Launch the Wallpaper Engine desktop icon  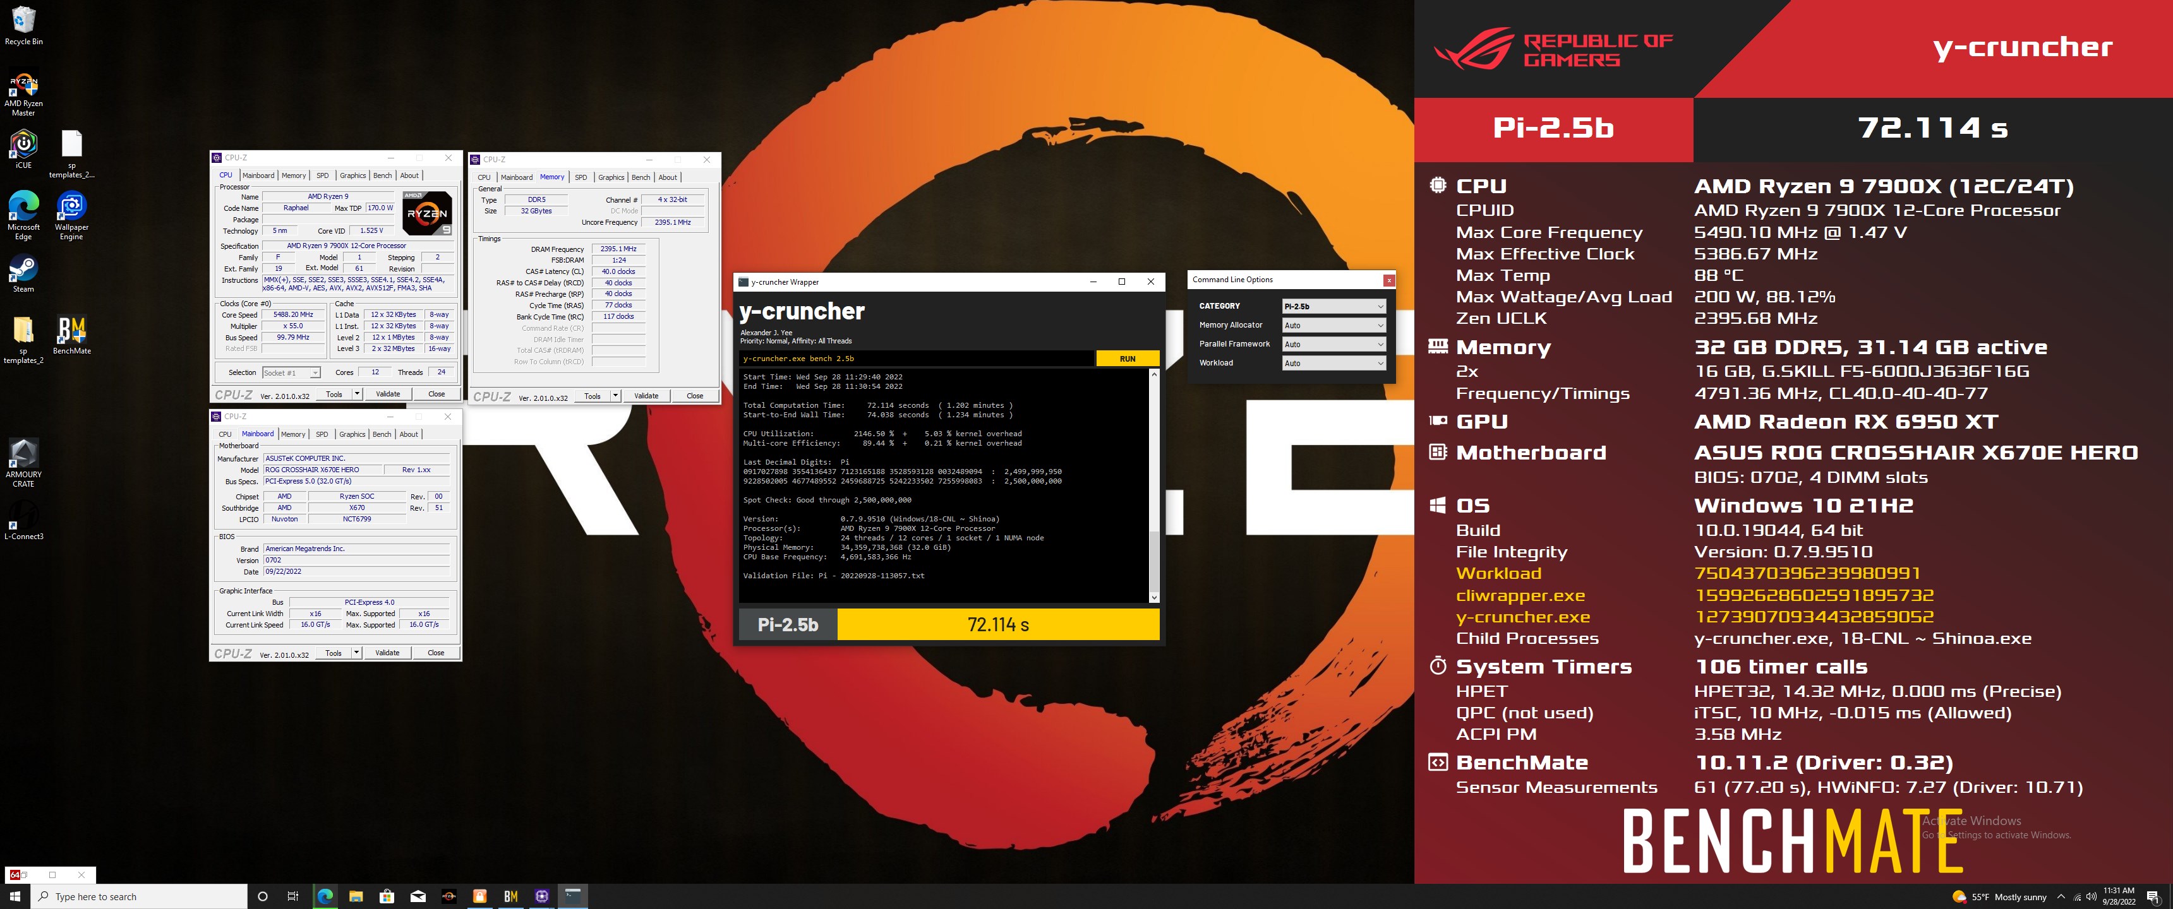pyautogui.click(x=72, y=216)
